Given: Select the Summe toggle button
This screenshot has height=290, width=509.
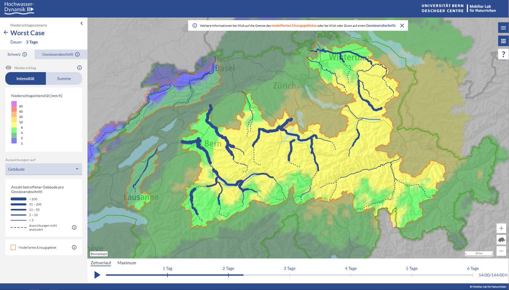Looking at the screenshot, I should click(64, 79).
